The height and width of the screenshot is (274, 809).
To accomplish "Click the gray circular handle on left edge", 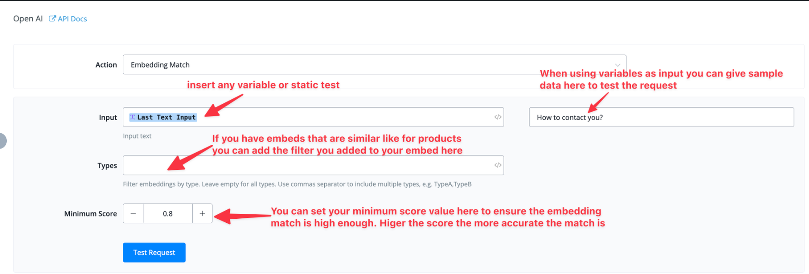I will pyautogui.click(x=2, y=141).
